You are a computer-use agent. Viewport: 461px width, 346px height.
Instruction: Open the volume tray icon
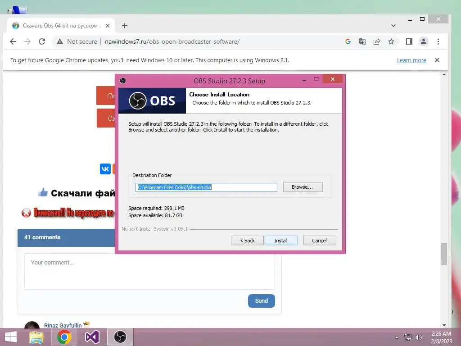[418, 337]
